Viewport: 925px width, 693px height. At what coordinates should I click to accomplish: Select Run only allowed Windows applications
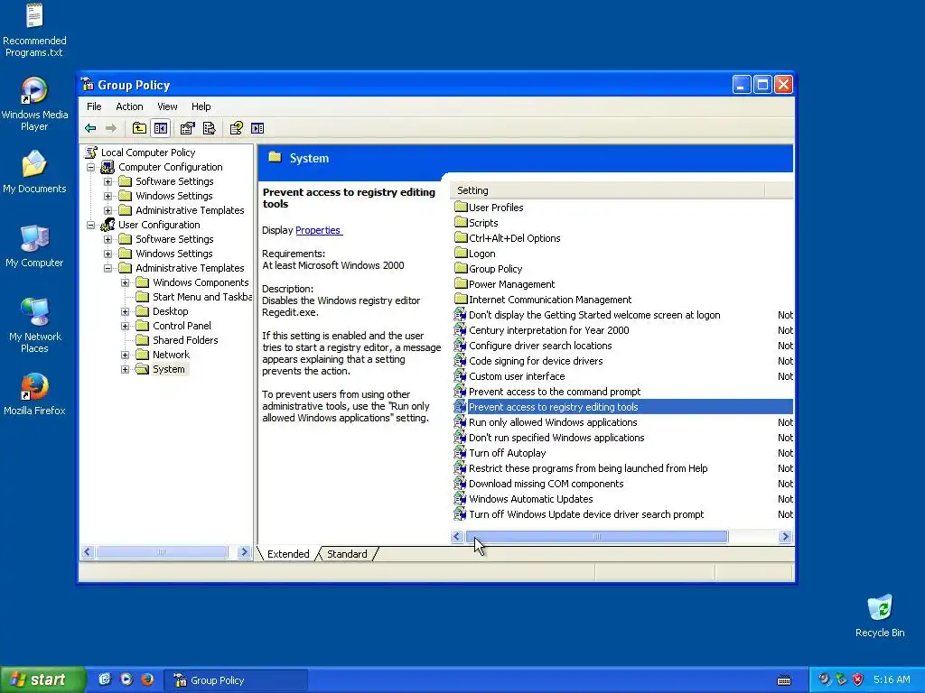(546, 422)
